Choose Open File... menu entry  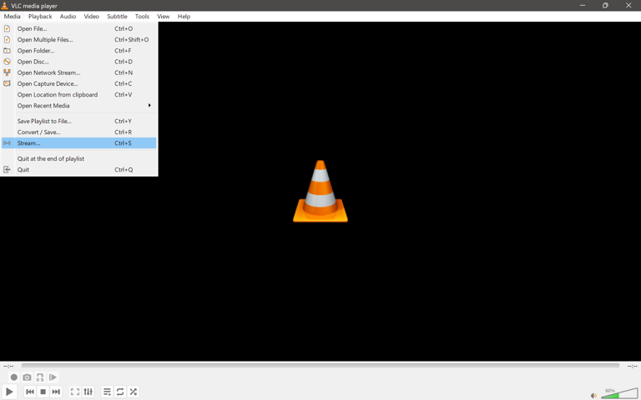[x=79, y=28]
